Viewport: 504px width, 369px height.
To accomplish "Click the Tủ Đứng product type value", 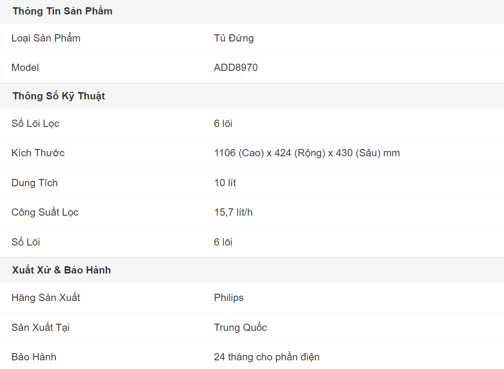I will click(234, 38).
